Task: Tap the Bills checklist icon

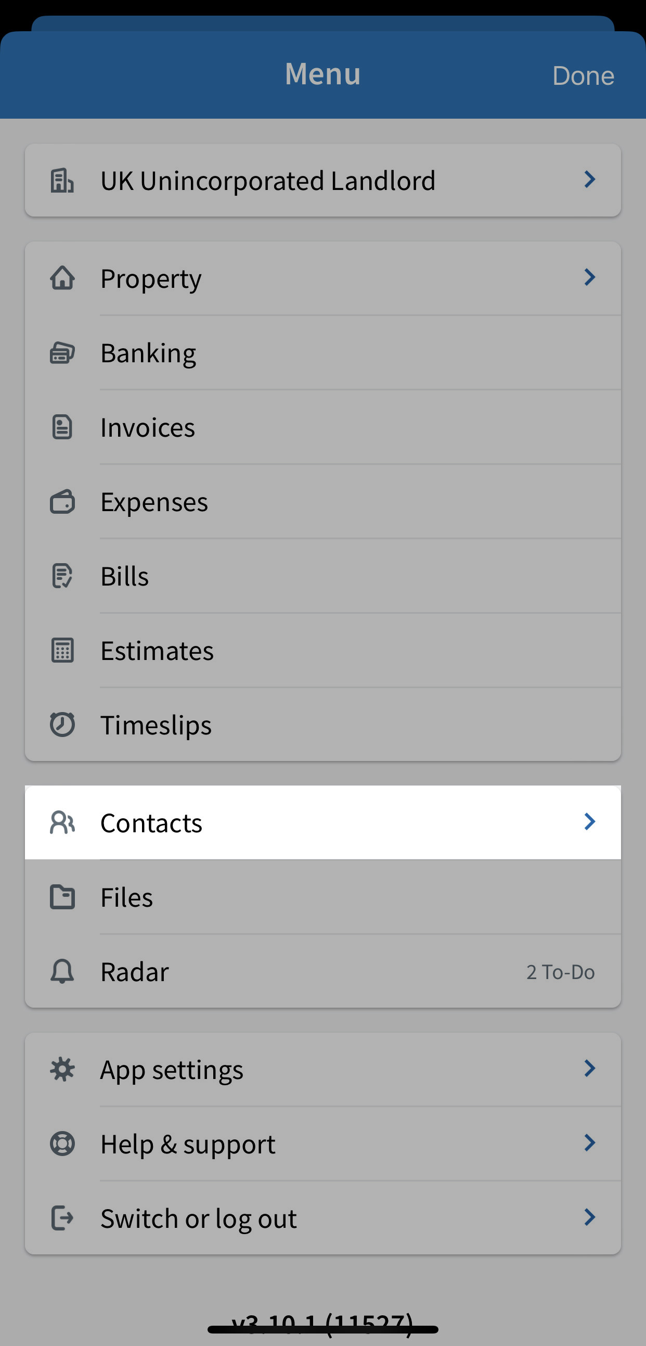Action: click(62, 576)
